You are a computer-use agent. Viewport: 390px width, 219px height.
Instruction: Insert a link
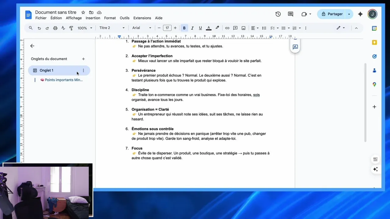tap(227, 28)
